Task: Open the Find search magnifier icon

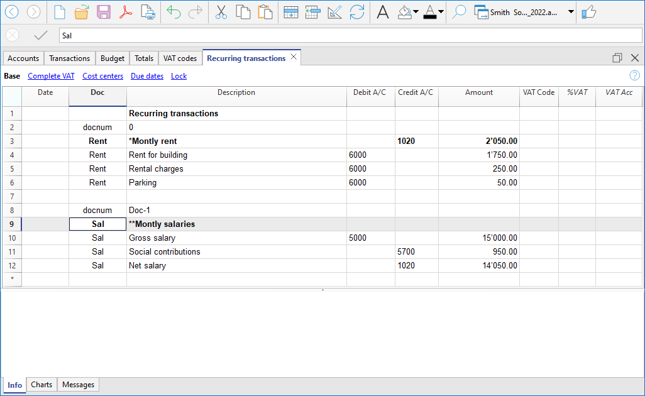Action: (458, 12)
